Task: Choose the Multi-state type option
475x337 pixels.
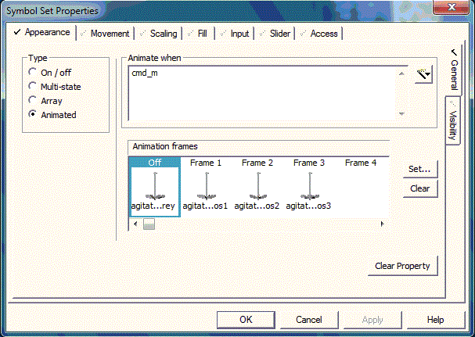Action: pos(33,86)
